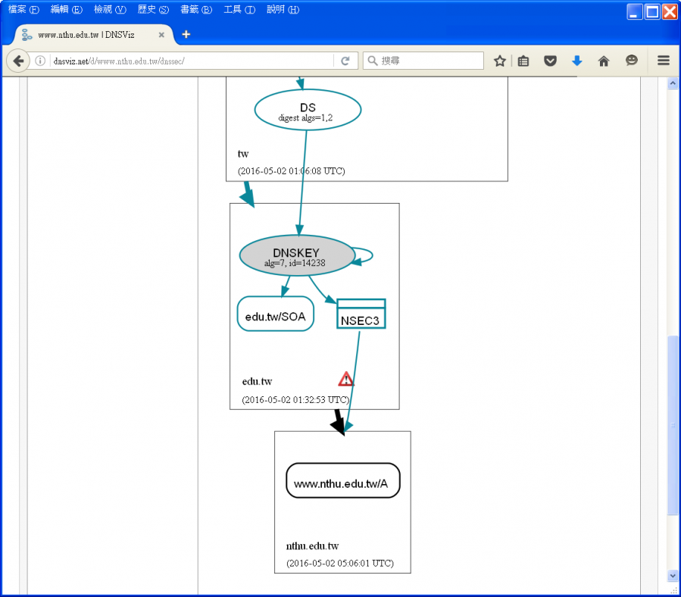Reload the page with refresh button
Screen dimensions: 681x597
coord(345,61)
